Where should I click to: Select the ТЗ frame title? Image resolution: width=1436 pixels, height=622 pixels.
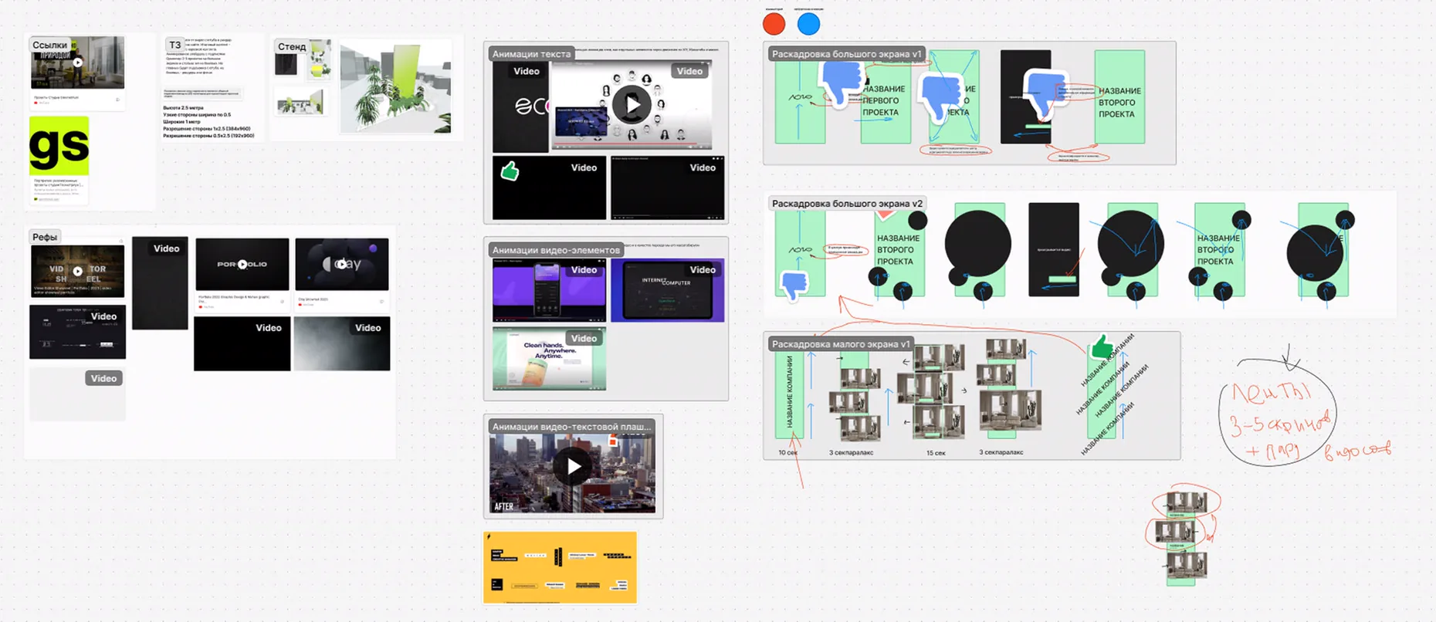pyautogui.click(x=175, y=46)
